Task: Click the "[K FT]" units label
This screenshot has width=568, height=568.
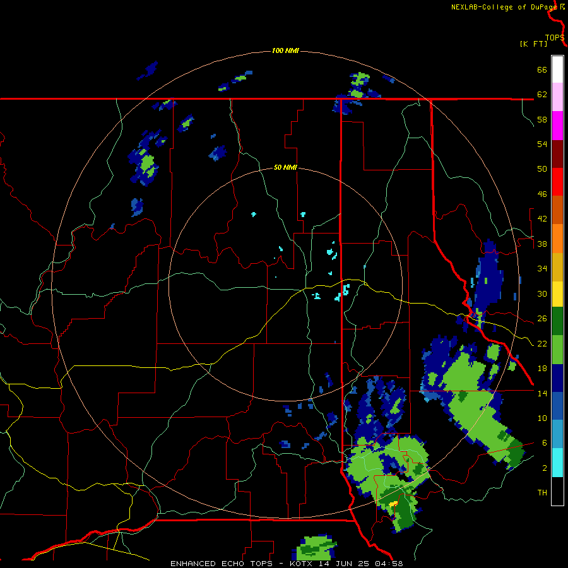Action: point(533,44)
